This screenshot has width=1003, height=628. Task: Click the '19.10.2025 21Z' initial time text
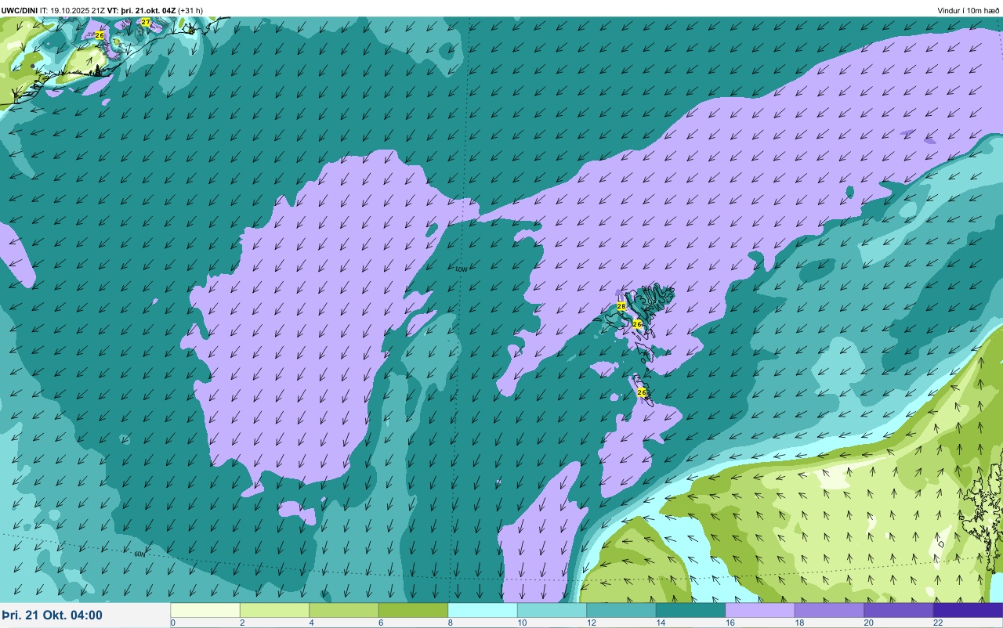[x=78, y=10]
